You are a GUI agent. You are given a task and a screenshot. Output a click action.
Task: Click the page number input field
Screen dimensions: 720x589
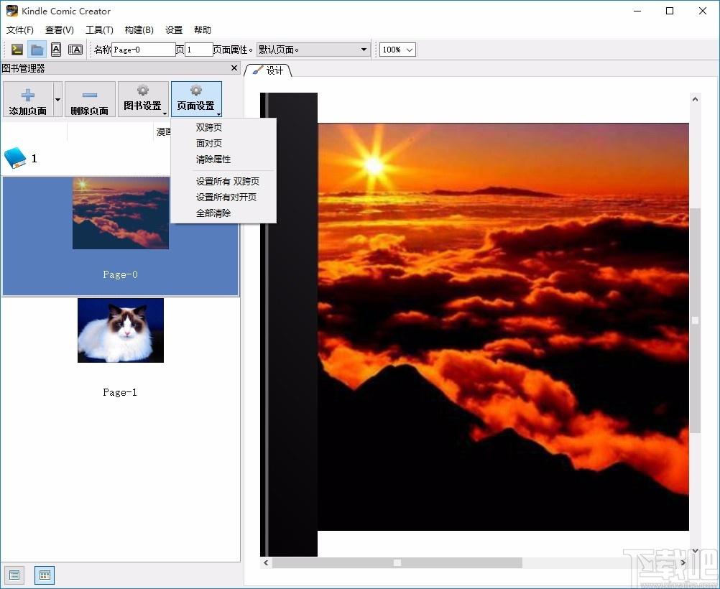(x=199, y=50)
